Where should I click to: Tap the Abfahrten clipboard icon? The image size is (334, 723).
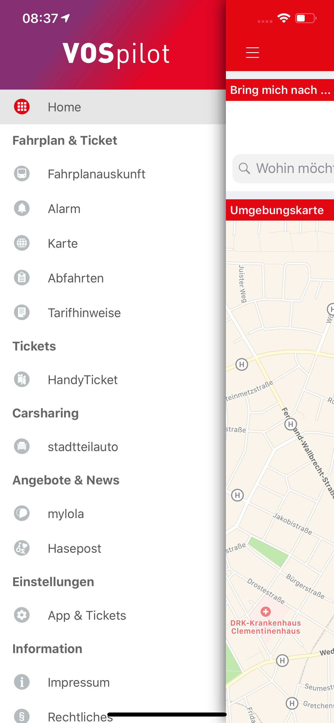(x=22, y=278)
